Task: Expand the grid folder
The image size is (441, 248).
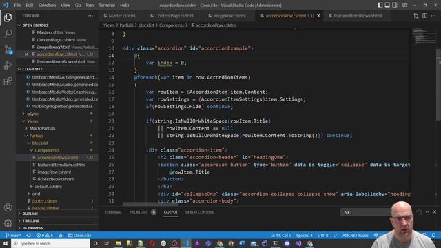Action: 36,194
